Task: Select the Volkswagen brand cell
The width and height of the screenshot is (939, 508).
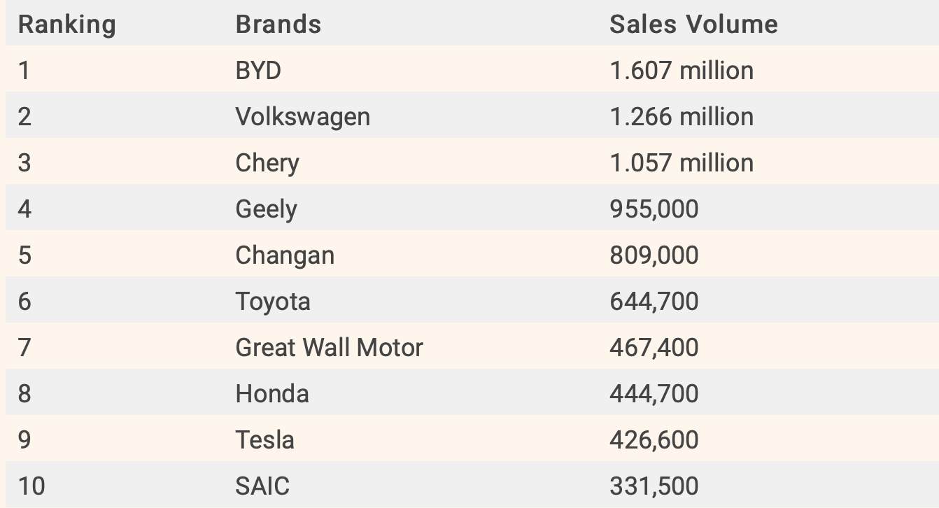Action: 302,117
